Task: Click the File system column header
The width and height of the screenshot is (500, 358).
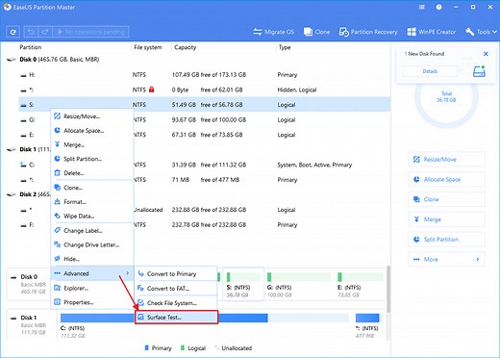Action: tap(148, 47)
